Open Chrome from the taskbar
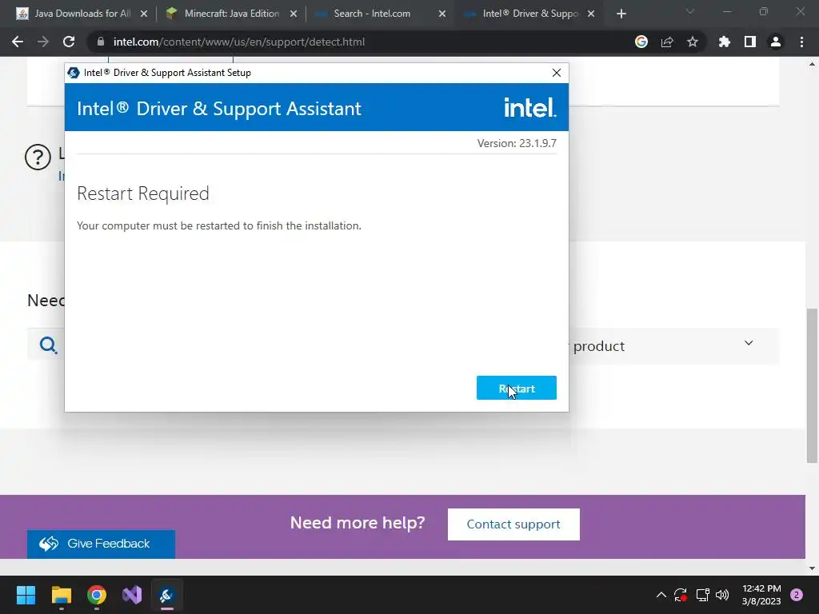 [97, 595]
